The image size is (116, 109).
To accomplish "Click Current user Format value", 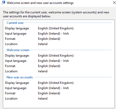I will pos(49,39).
